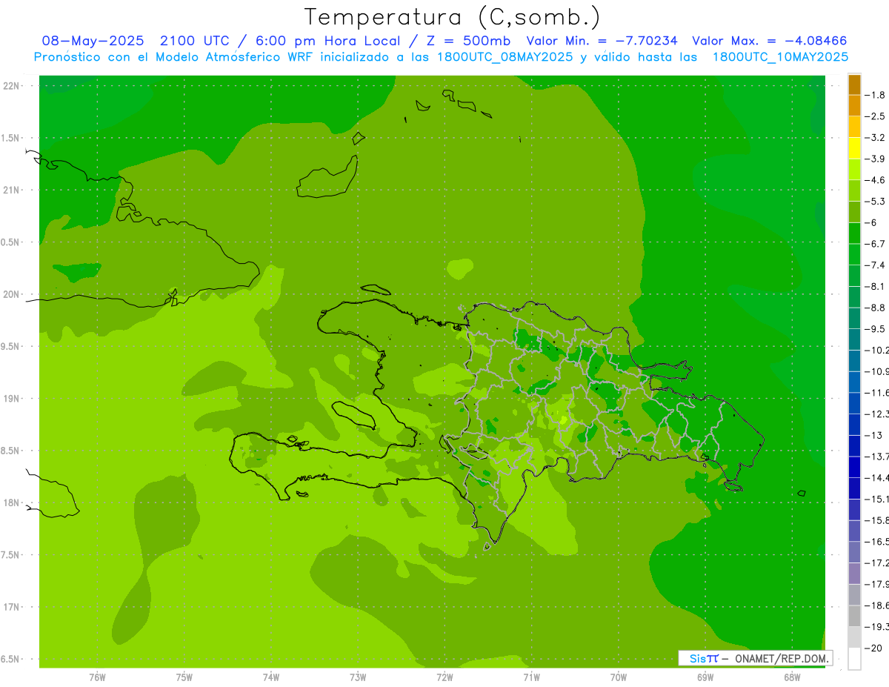The width and height of the screenshot is (889, 687).
Task: Click the "72W" longitude label
Action: coord(444,677)
